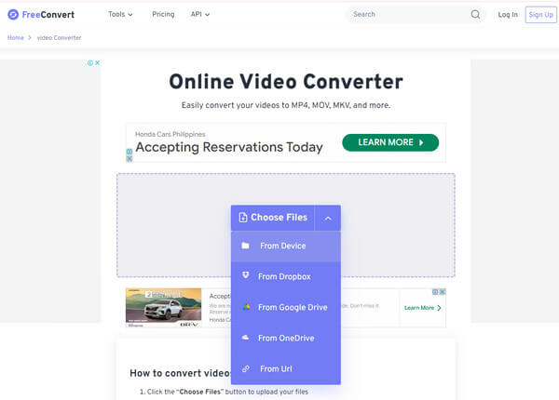Select From Dropbox upload option
Viewport: 559px width, 400px height.
tap(286, 276)
